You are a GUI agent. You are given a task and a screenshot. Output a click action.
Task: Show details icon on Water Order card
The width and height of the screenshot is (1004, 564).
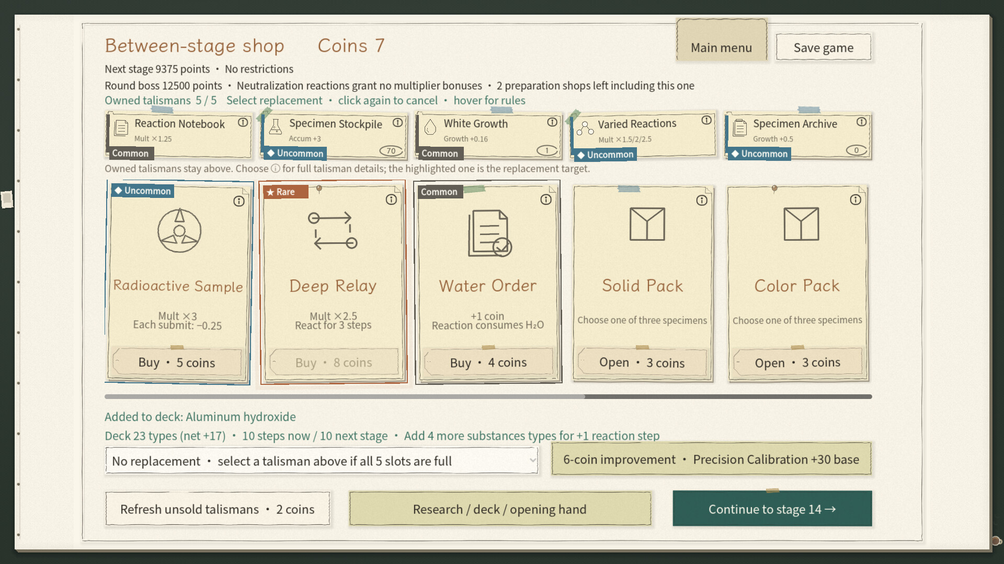pyautogui.click(x=546, y=199)
